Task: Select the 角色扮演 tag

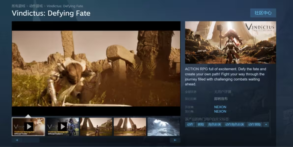Action: click(x=215, y=124)
